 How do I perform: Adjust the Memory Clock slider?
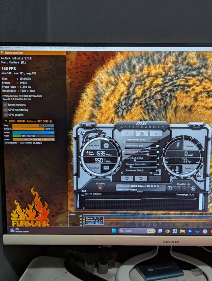click(x=140, y=167)
